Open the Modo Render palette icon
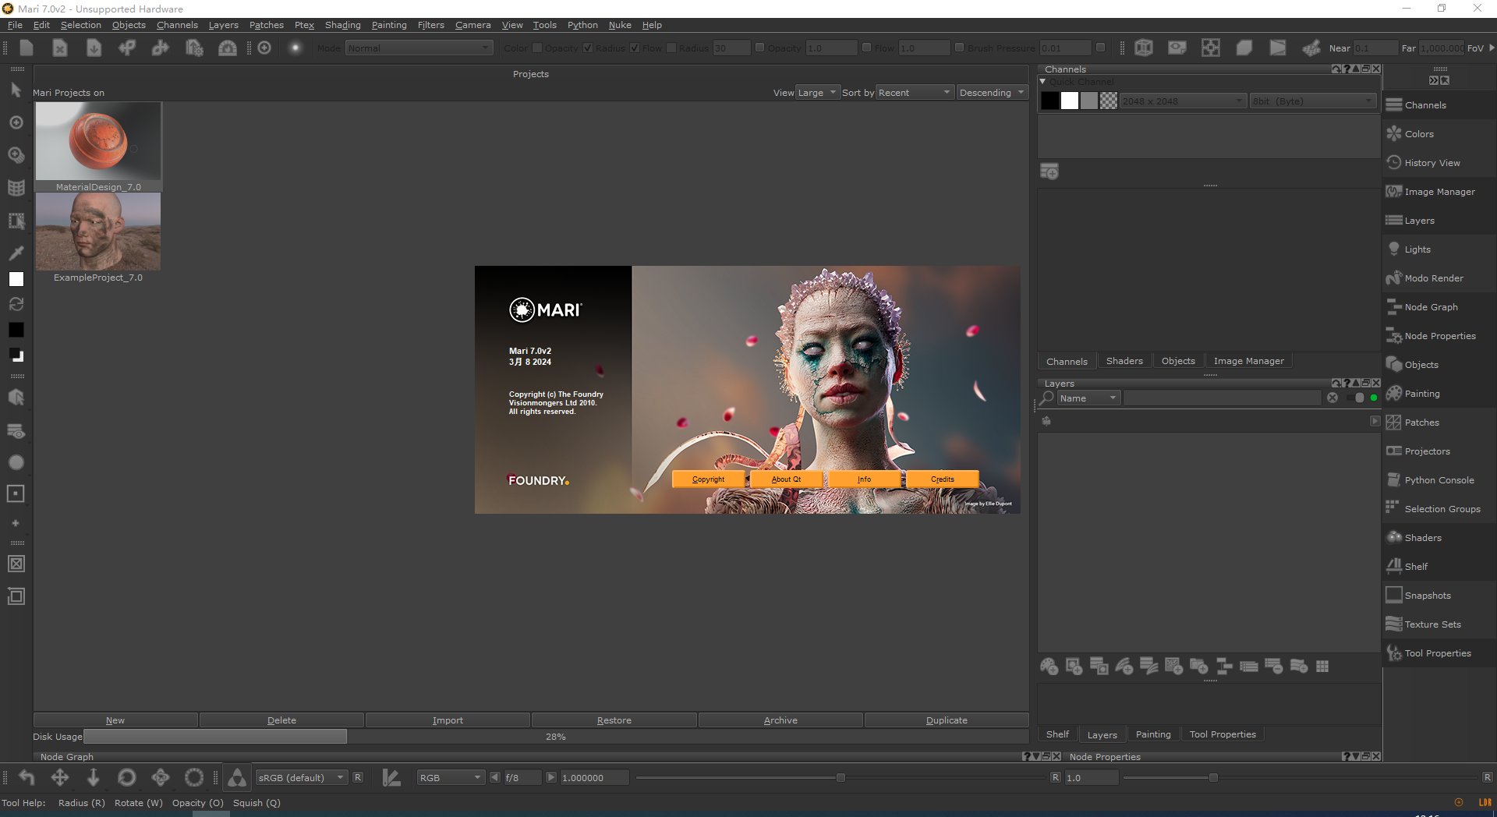Image resolution: width=1497 pixels, height=817 pixels. coord(1394,278)
